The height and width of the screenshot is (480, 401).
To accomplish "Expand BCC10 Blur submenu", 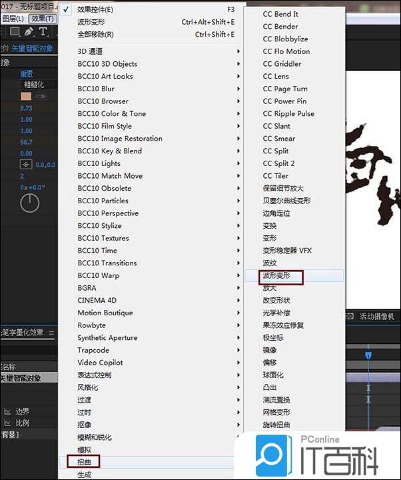I will tap(152, 89).
